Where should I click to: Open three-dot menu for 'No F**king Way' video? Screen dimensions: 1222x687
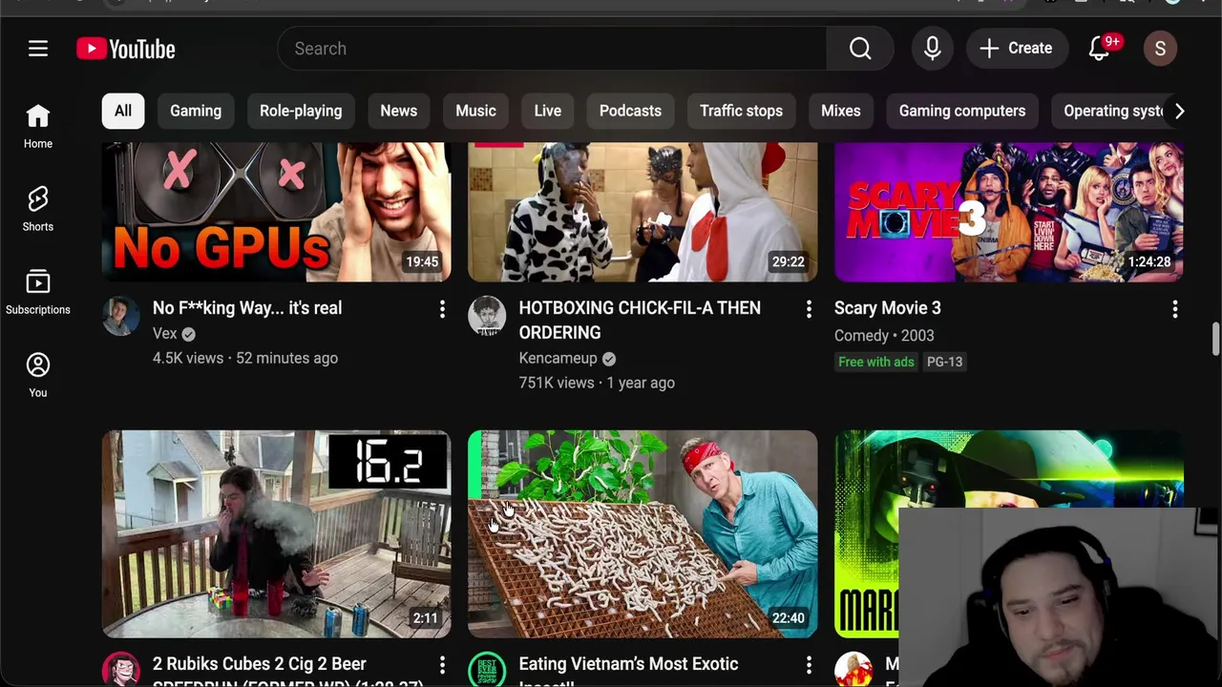pyautogui.click(x=442, y=309)
